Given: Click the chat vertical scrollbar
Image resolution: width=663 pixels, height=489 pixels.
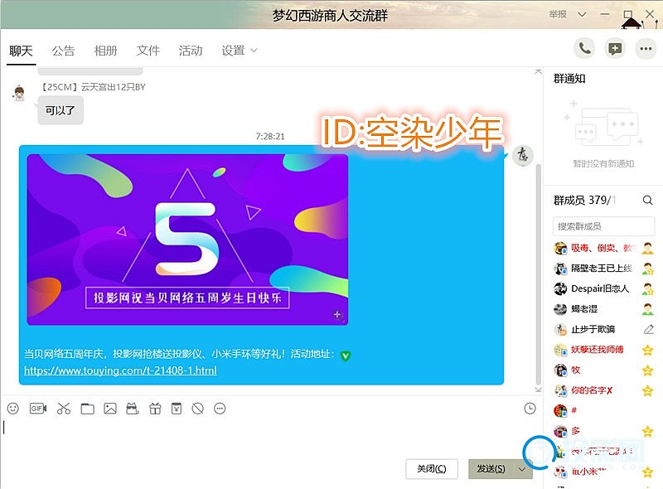Looking at the screenshot, I should pos(538,274).
